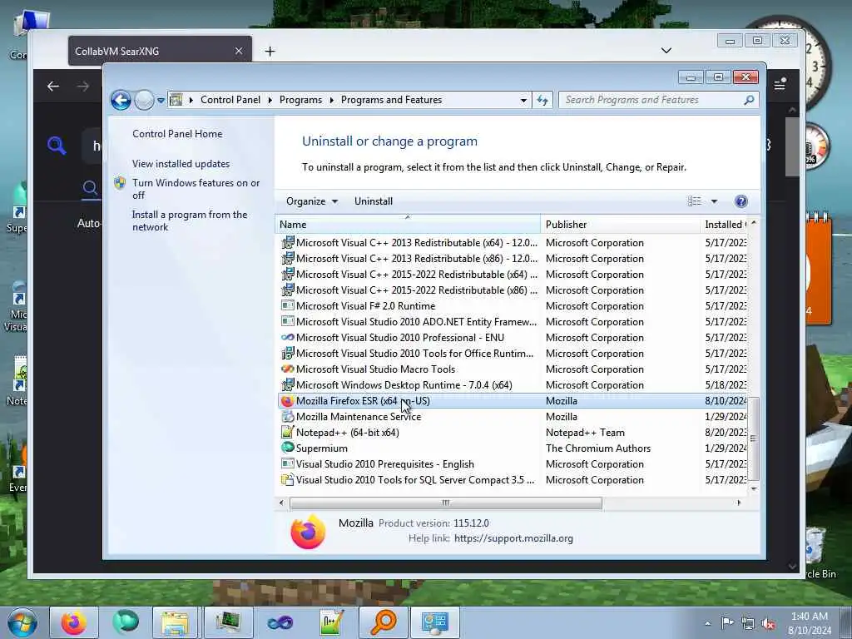The height and width of the screenshot is (639, 852).
Task: Select Microsoft Visual C++ 2013 Redistributable (x86)
Action: 513,259
